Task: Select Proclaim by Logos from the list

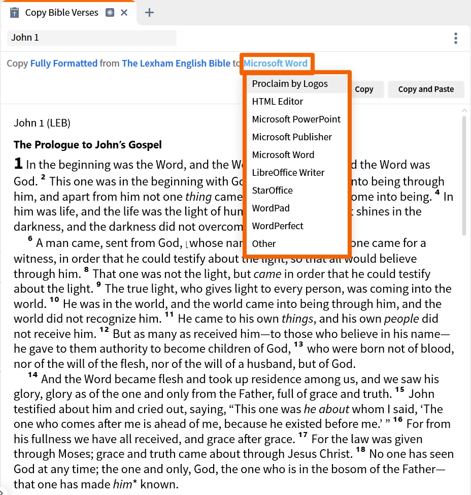Action: (x=297, y=84)
